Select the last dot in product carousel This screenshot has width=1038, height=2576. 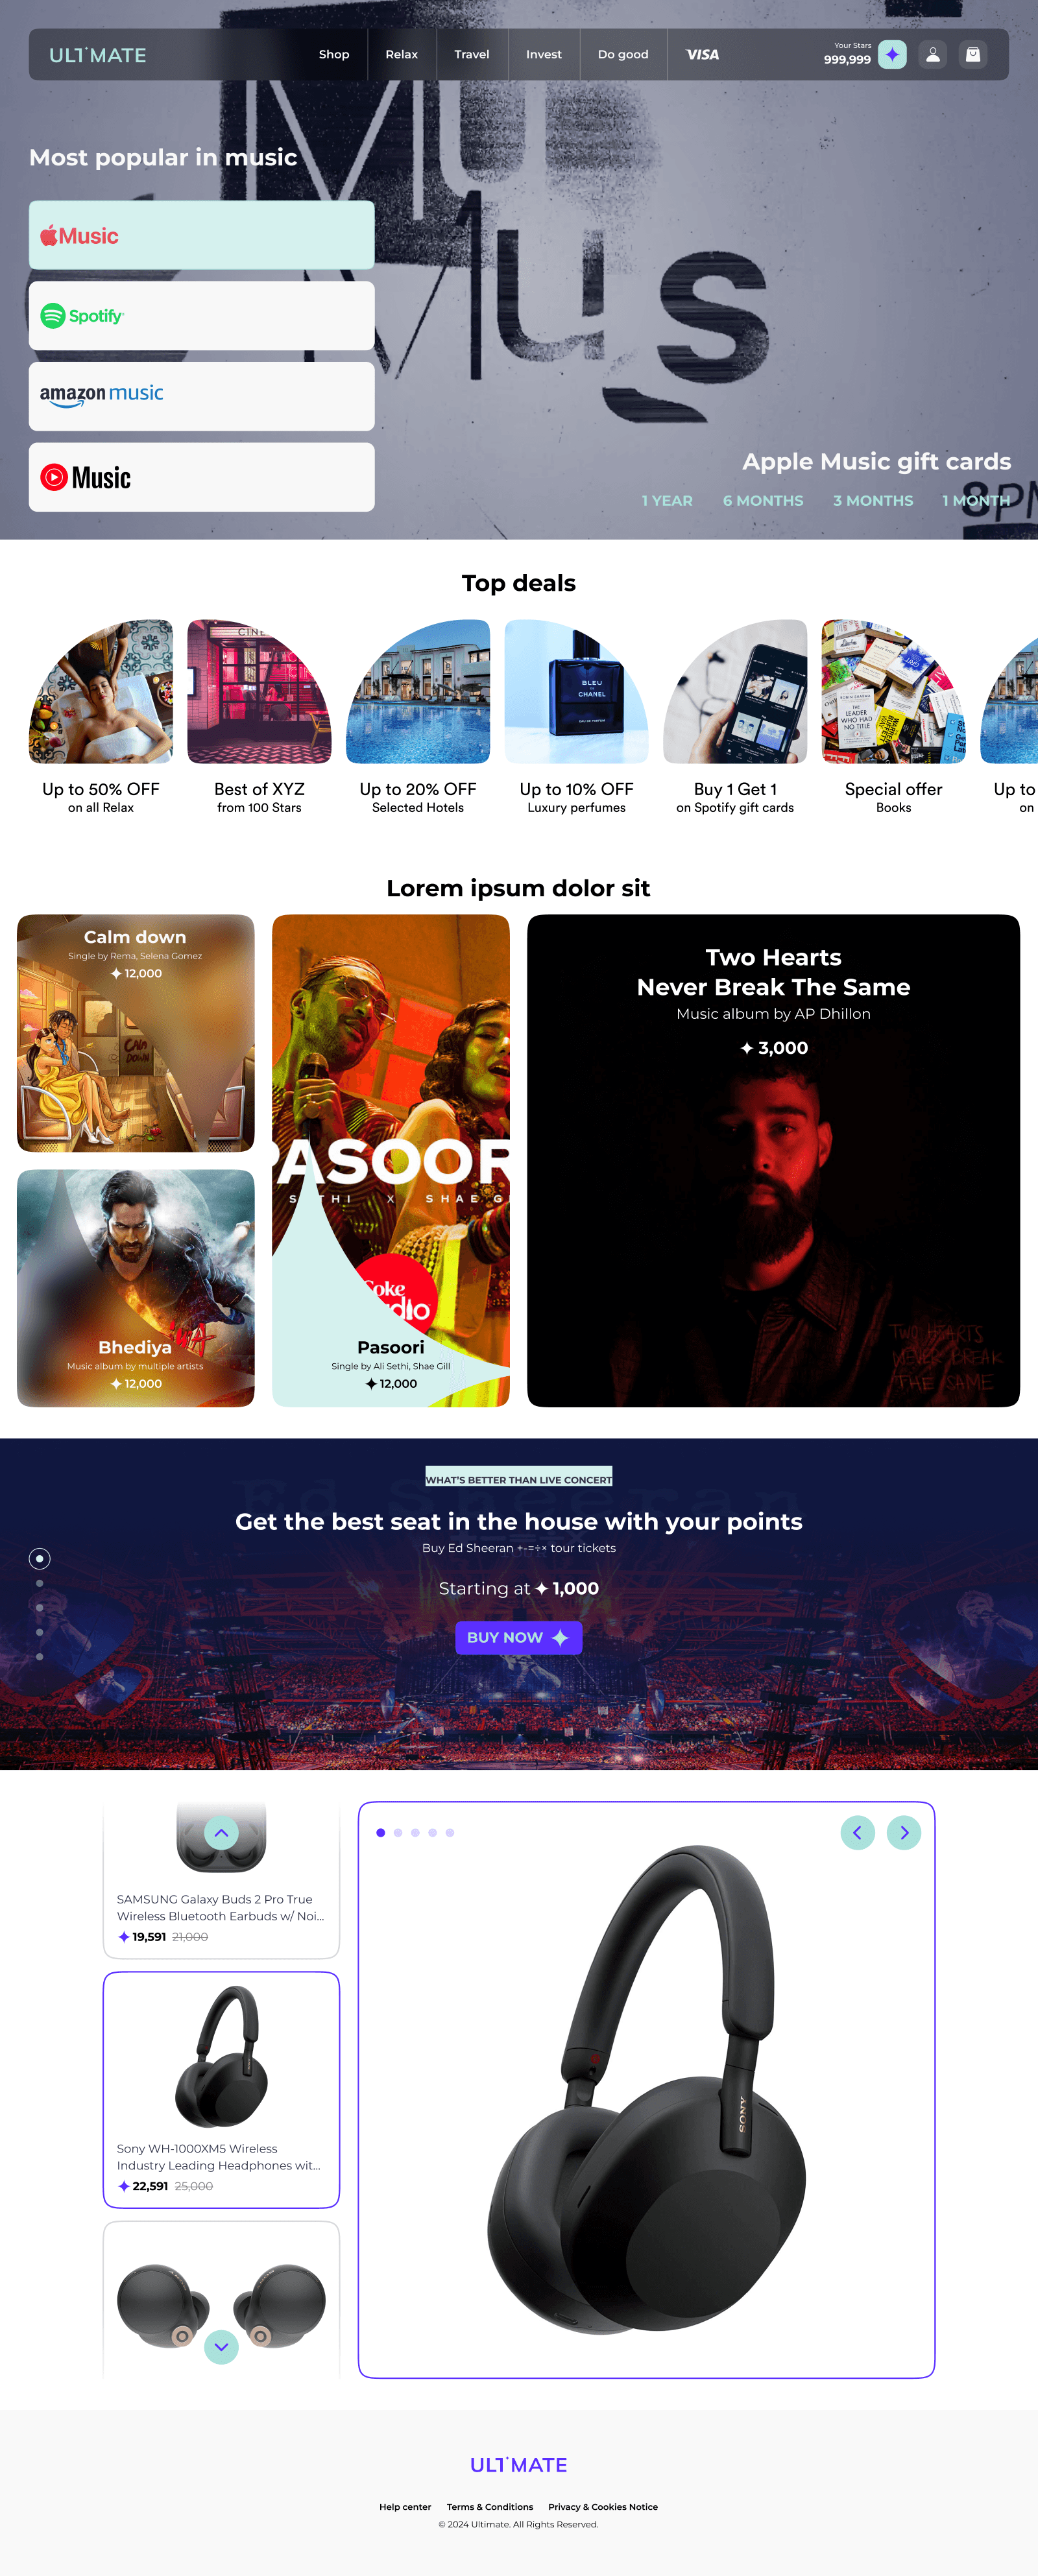(x=450, y=1833)
